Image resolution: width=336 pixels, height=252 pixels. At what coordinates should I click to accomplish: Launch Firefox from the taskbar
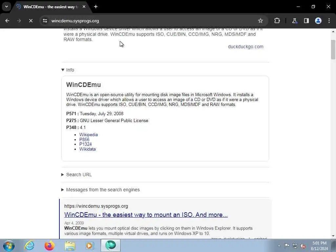pyautogui.click(x=49, y=245)
